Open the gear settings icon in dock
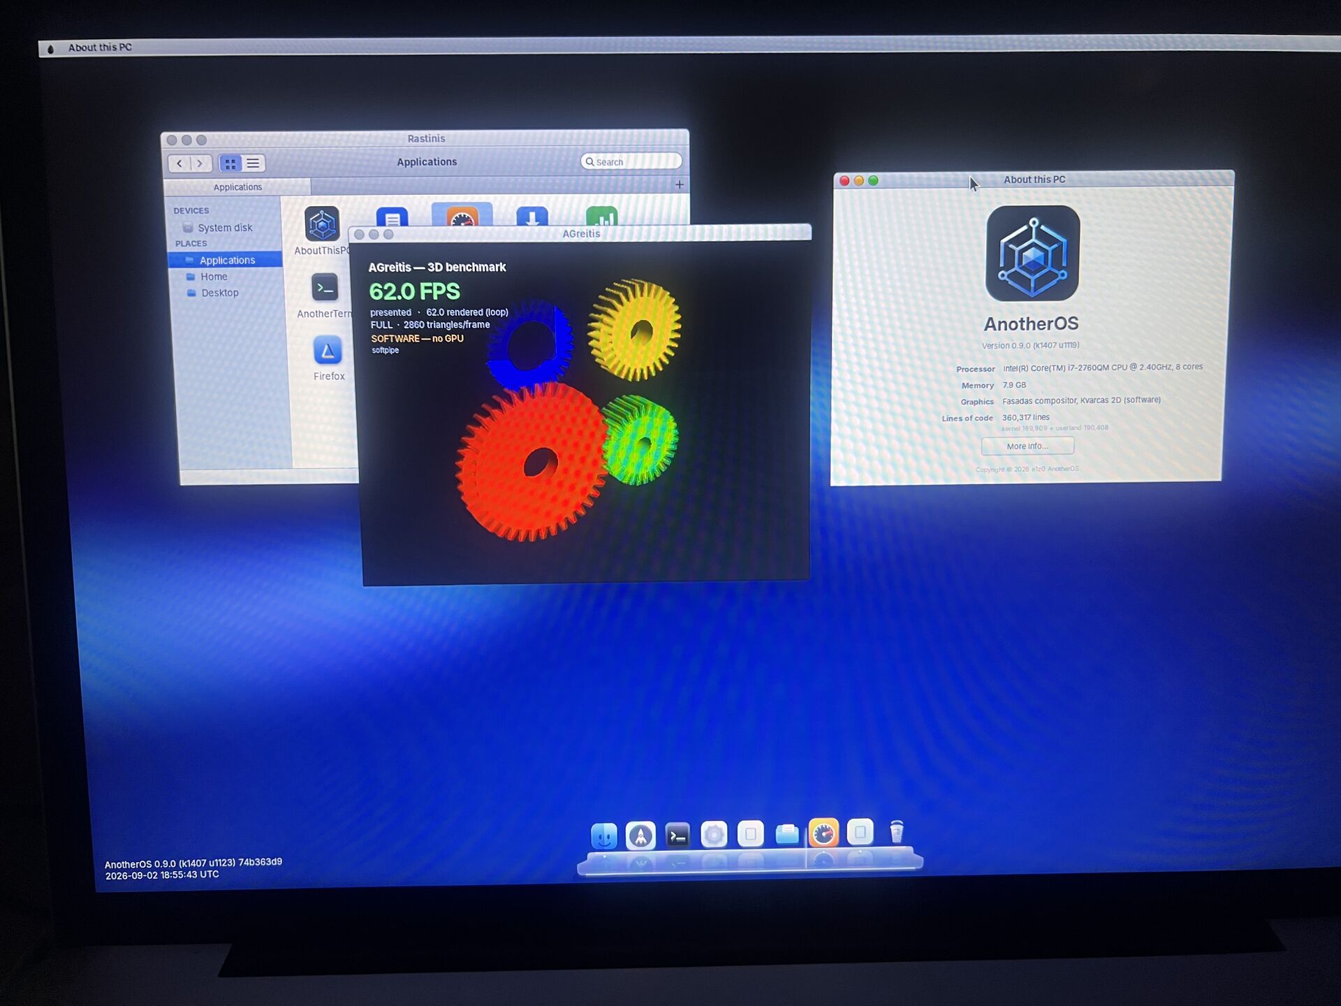1341x1006 pixels. click(x=714, y=834)
